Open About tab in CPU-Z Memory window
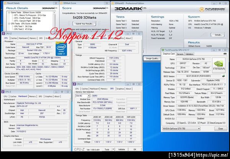This screenshot has height=159, width=230. (x=128, y=38)
